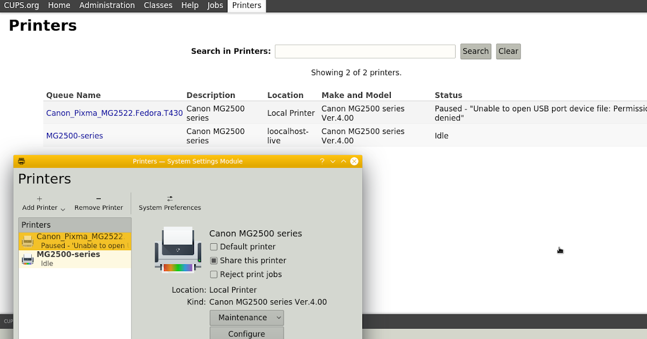
Task: Click 'Canon MG2500 series' title in settings
Action: (256, 234)
